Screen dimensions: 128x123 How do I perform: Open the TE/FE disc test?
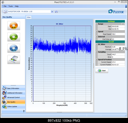coord(14,48)
